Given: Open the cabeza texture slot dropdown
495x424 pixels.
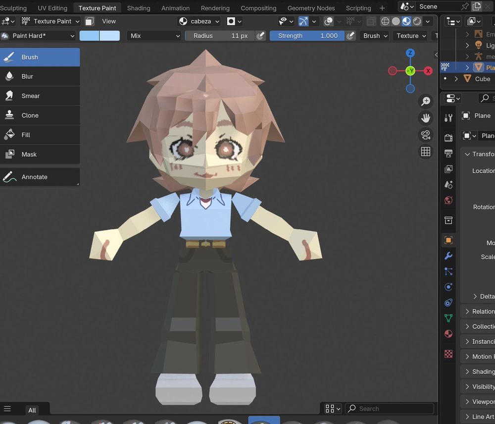Looking at the screenshot, I should [x=199, y=21].
